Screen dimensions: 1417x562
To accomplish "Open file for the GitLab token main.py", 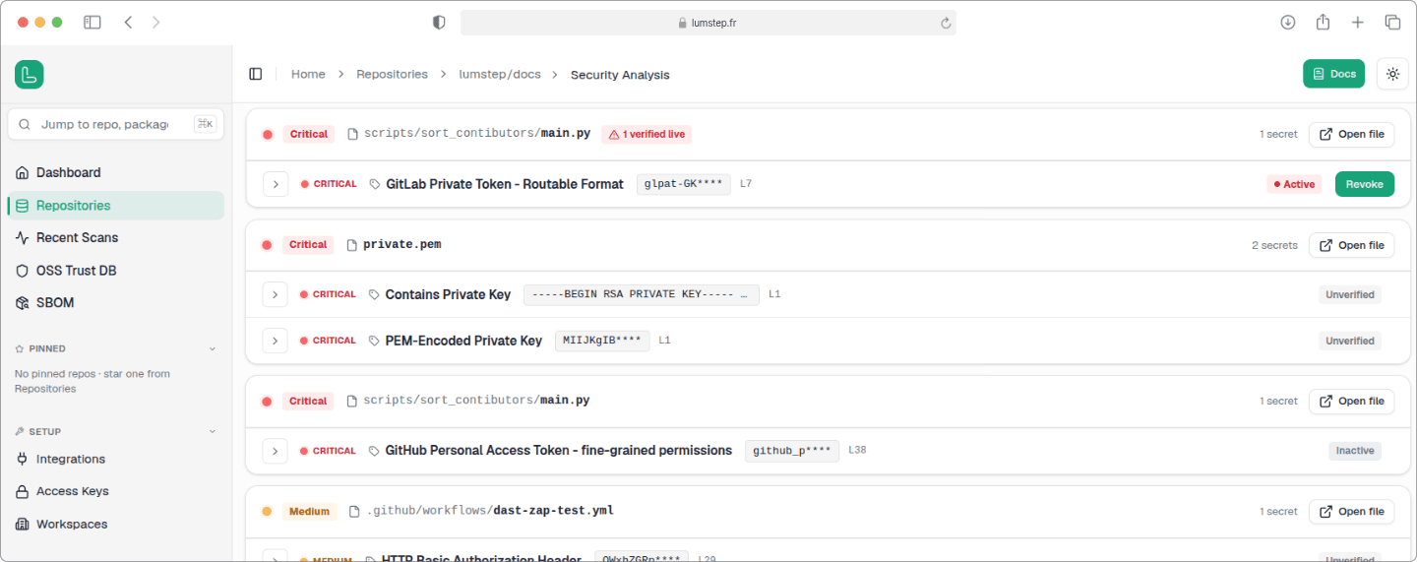I will [x=1351, y=134].
